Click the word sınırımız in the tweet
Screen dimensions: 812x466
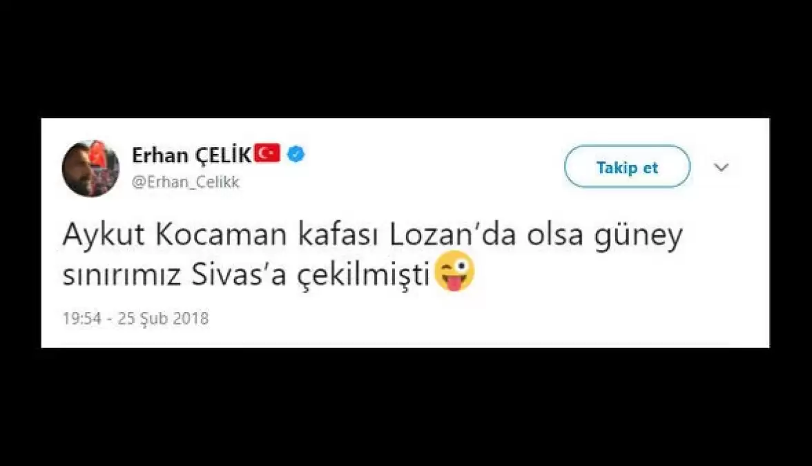point(122,275)
